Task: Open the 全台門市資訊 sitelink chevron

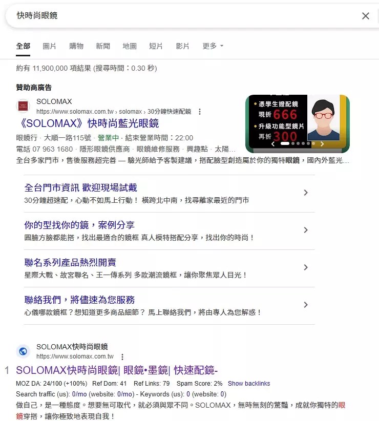Action: 306,193
